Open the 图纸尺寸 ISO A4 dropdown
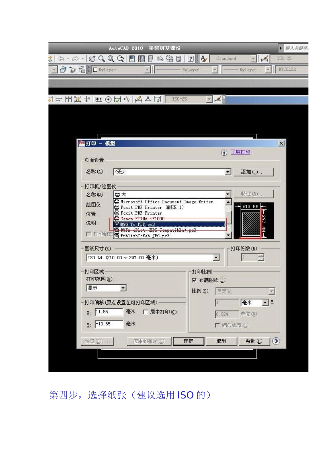Viewport: 322px width, 455px height. point(216,258)
